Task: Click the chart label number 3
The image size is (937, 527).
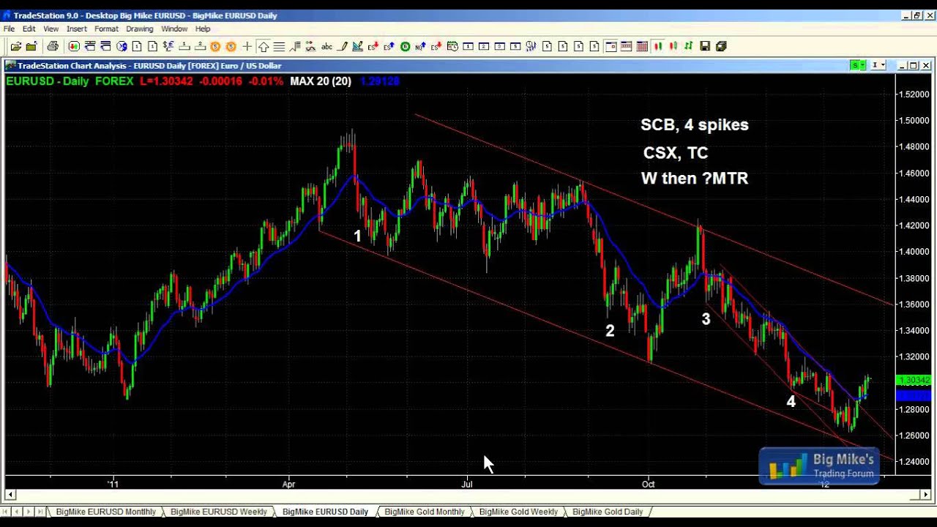Action: click(x=706, y=319)
